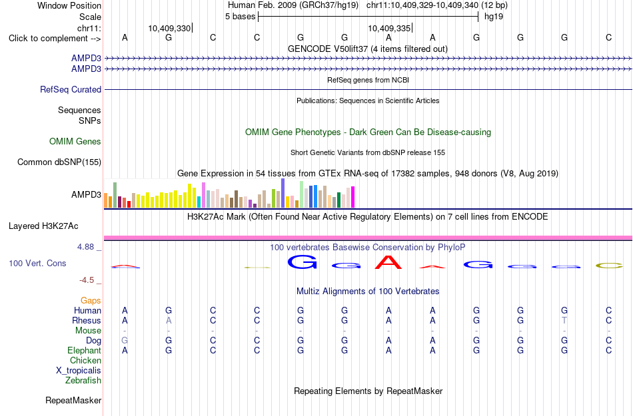Image resolution: width=633 pixels, height=416 pixels.
Task: Click the large red A in PhyloP logo
Action: [388, 262]
